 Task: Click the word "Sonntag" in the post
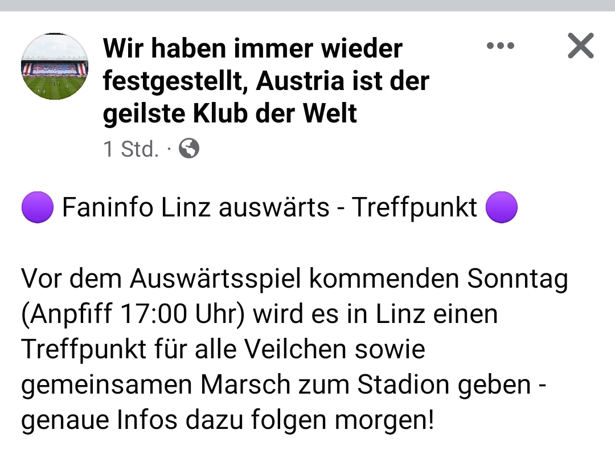(x=518, y=279)
